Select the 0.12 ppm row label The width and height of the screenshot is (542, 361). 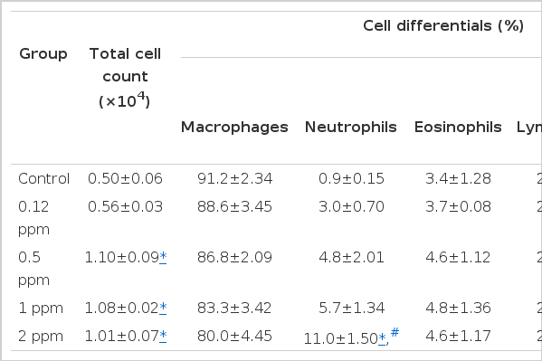[x=33, y=218]
